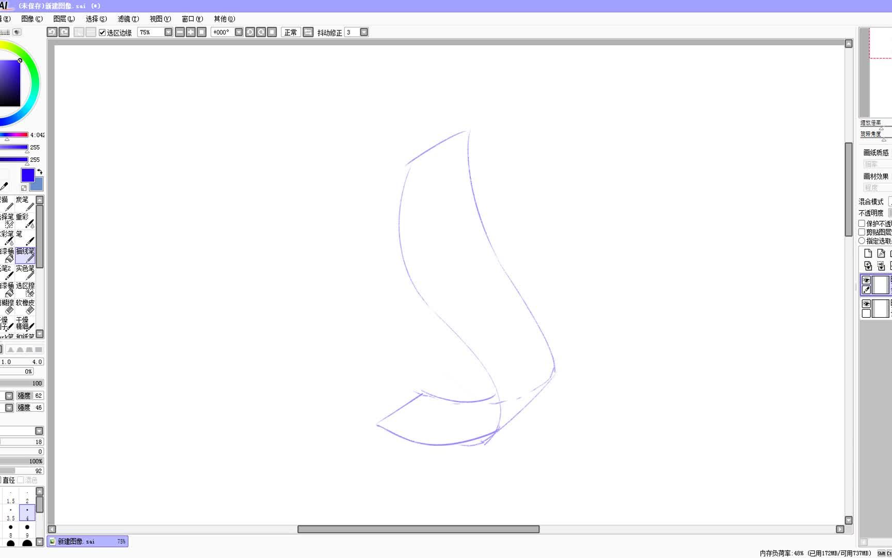Select the 笔 pen tool
The height and width of the screenshot is (558, 892).
click(x=25, y=238)
